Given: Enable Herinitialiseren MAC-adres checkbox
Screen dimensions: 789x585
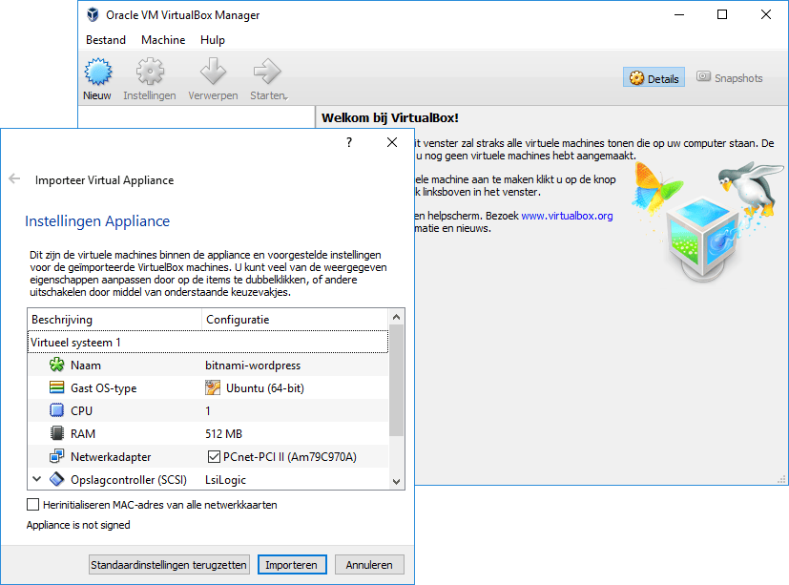Looking at the screenshot, I should [32, 505].
